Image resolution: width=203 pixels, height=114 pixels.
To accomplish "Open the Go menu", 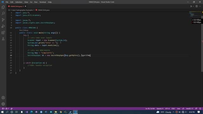I will (x=31, y=2).
